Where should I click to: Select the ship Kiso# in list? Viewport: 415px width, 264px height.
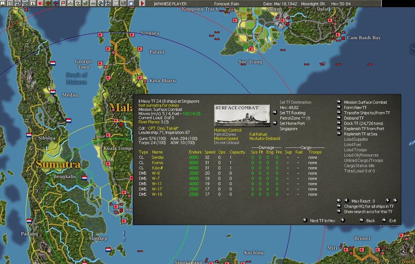[x=157, y=168]
